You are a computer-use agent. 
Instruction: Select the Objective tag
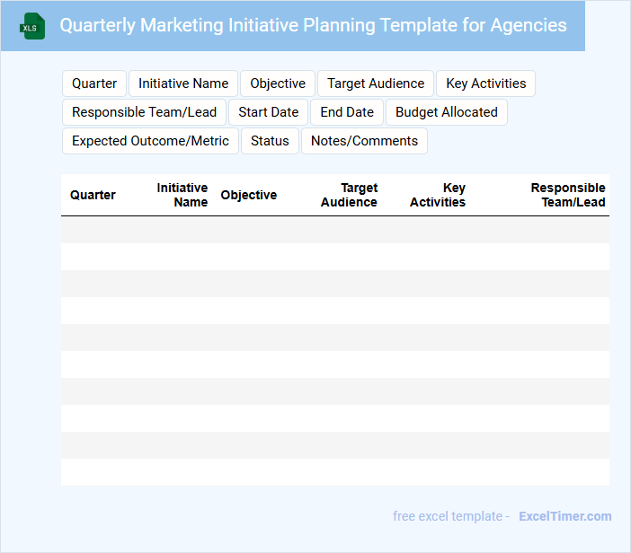point(278,83)
